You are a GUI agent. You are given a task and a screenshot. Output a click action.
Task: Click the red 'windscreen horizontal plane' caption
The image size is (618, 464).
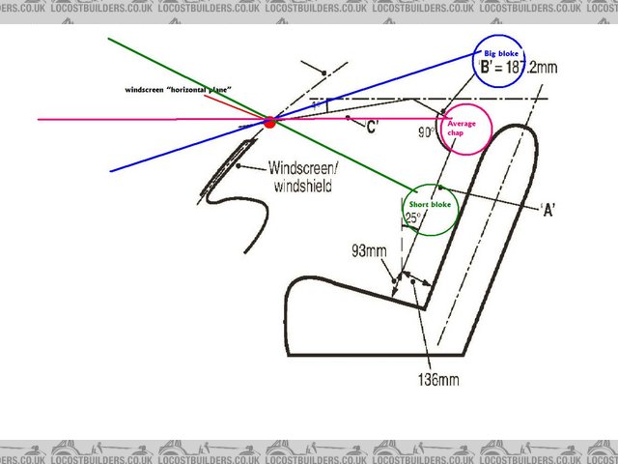(x=178, y=89)
